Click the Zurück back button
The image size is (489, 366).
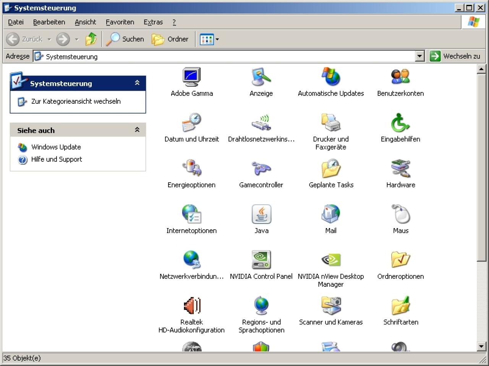[x=25, y=39]
